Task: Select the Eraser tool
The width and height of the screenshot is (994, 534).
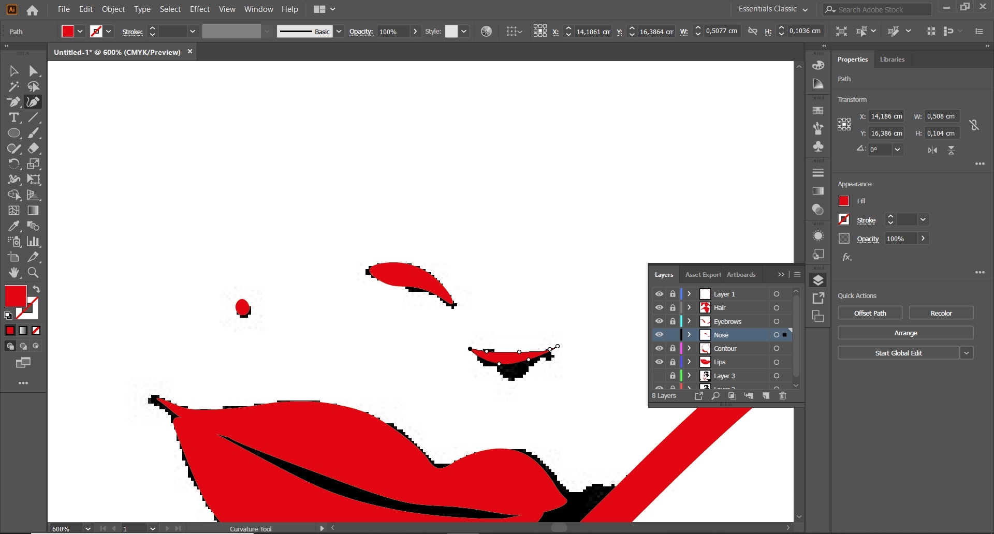Action: [x=34, y=149]
